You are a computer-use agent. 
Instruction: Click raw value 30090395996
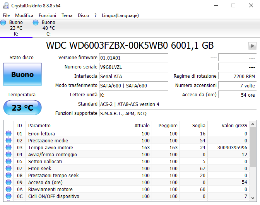pos(232,147)
